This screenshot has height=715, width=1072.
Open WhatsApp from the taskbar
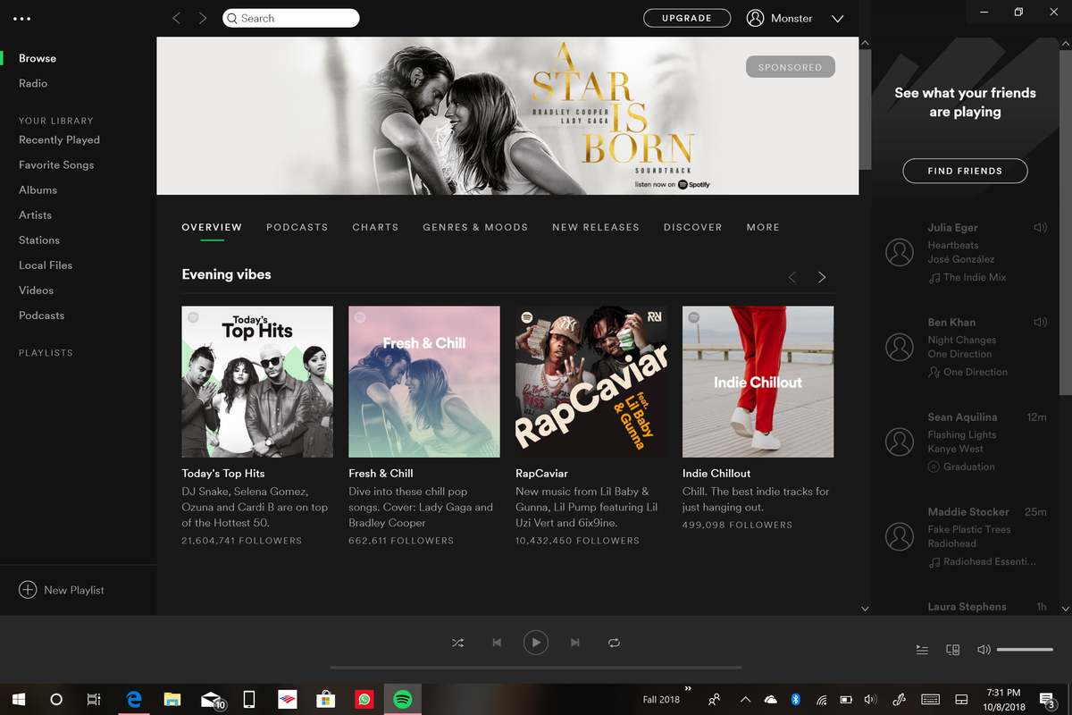[364, 700]
